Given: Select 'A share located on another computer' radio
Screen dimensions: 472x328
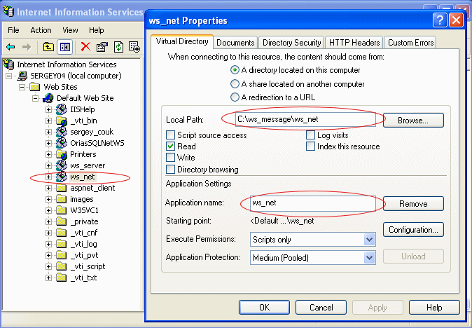Looking at the screenshot, I should (x=235, y=84).
